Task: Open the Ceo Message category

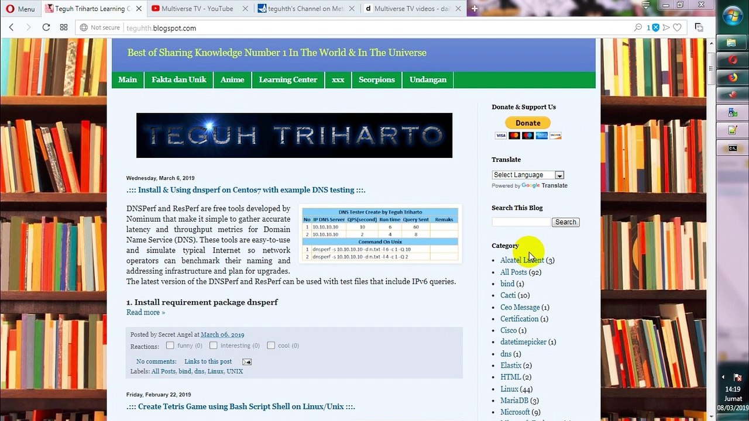Action: [520, 307]
